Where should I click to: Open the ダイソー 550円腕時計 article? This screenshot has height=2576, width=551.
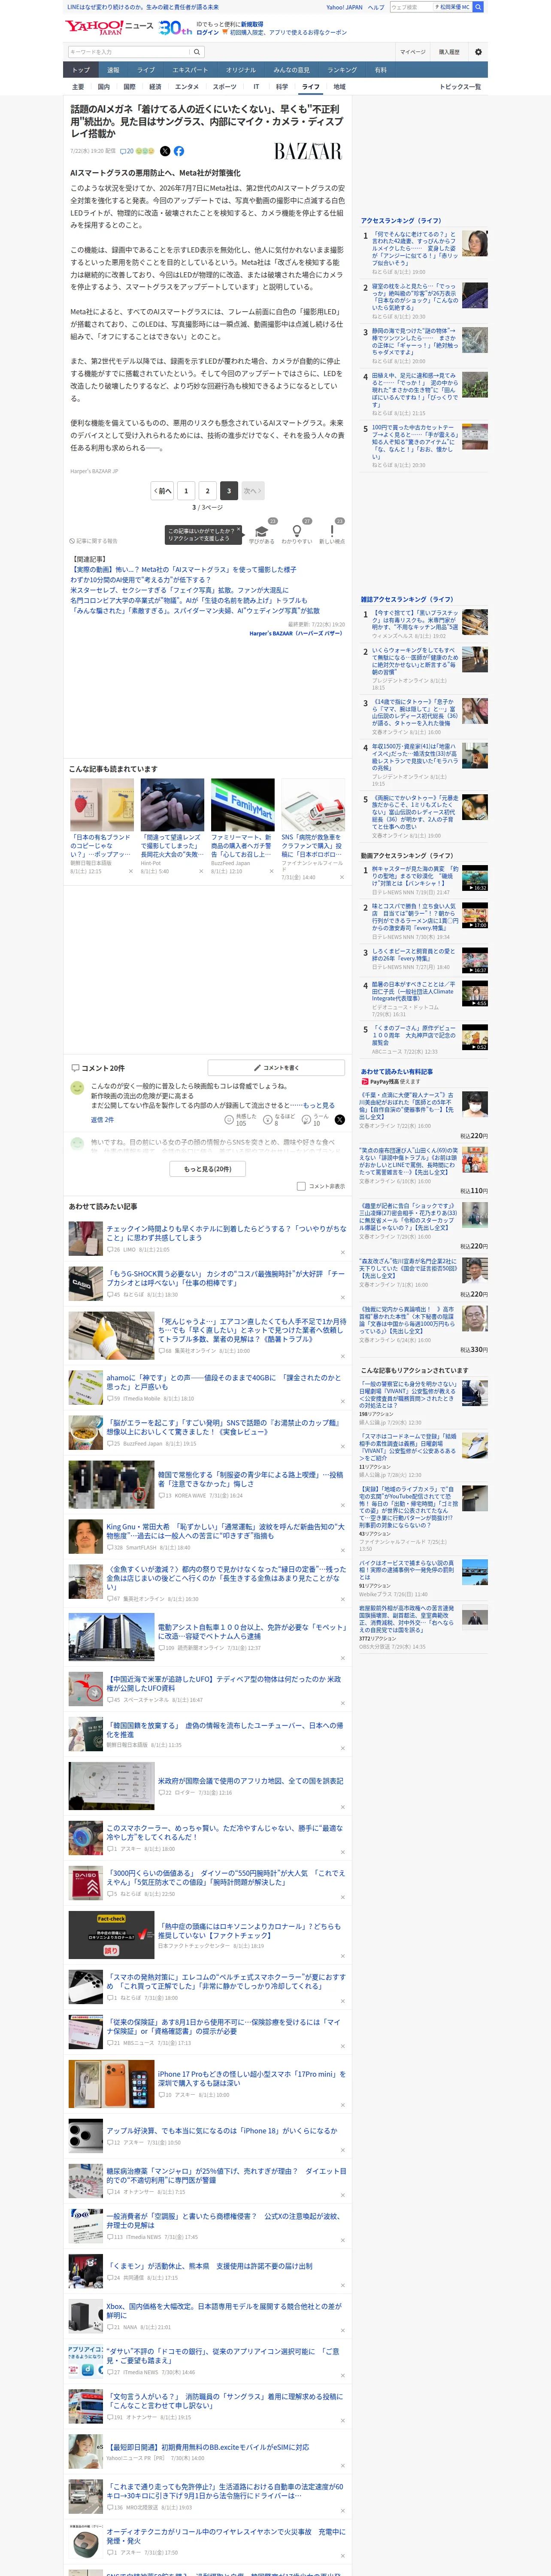click(226, 1877)
